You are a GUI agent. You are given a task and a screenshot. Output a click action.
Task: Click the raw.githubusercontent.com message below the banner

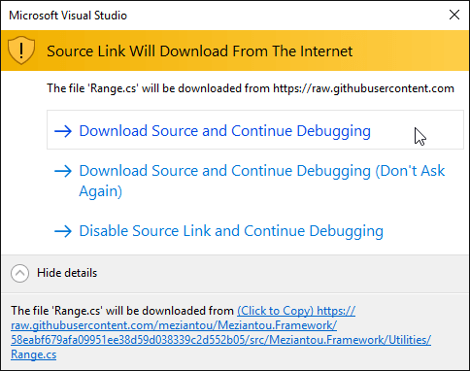point(251,88)
